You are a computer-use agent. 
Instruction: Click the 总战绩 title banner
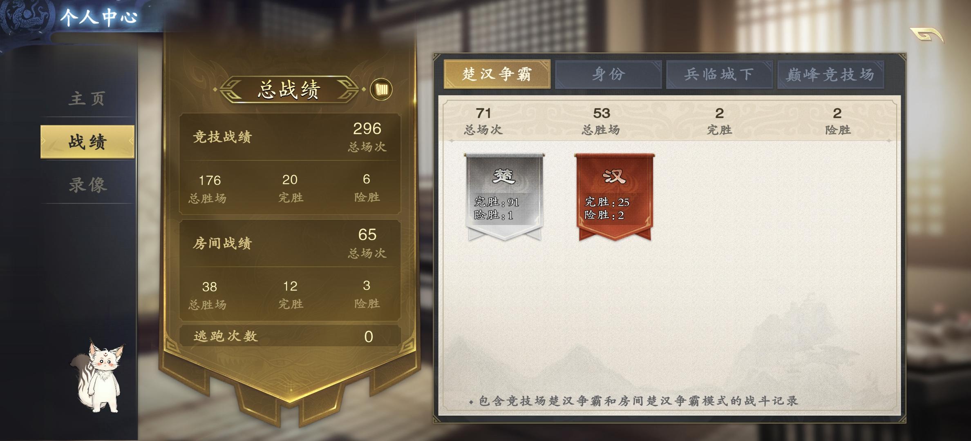[289, 89]
